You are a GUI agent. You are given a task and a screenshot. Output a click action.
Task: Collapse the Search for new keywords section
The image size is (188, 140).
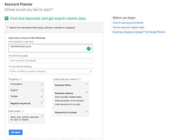(x=8, y=28)
